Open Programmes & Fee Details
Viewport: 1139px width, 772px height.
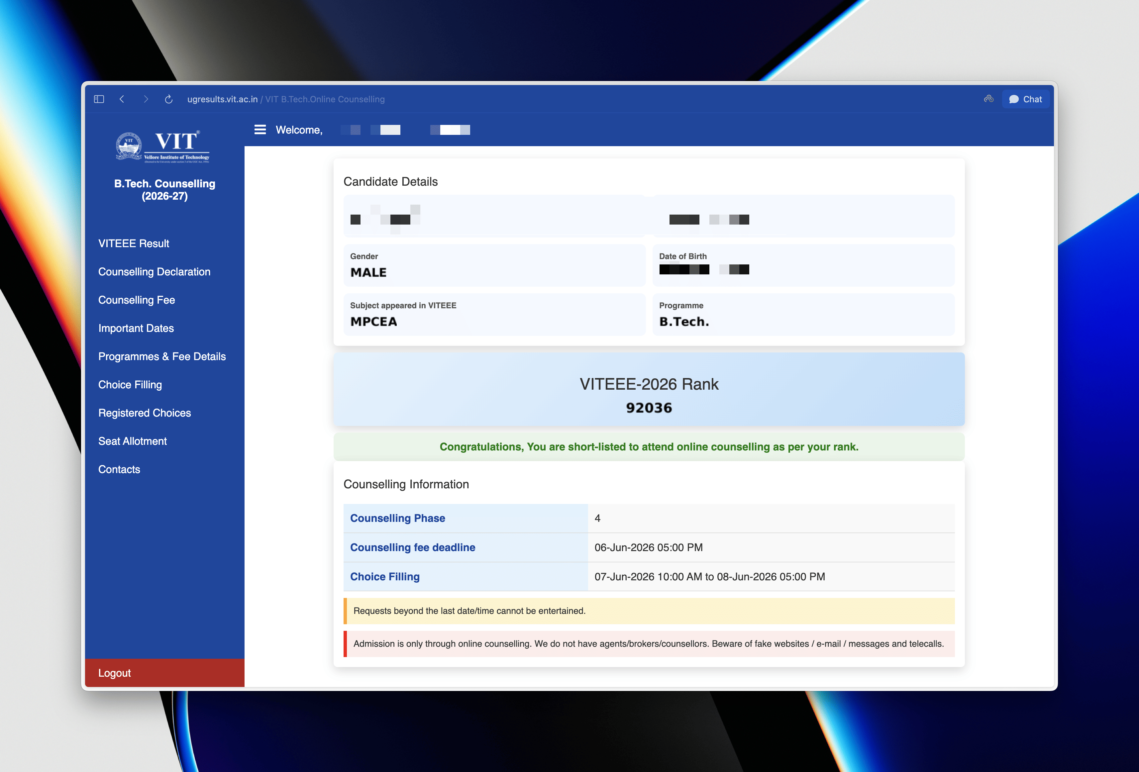(x=162, y=357)
